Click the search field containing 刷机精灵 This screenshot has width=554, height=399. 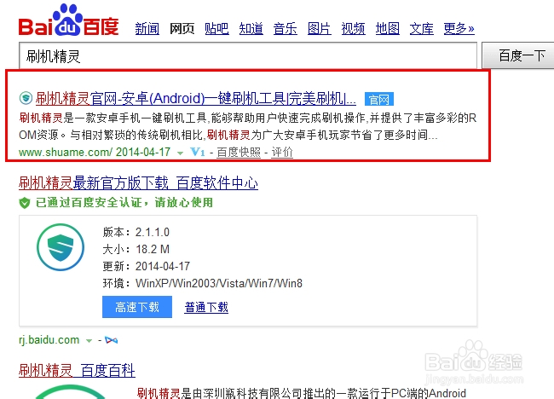point(248,55)
